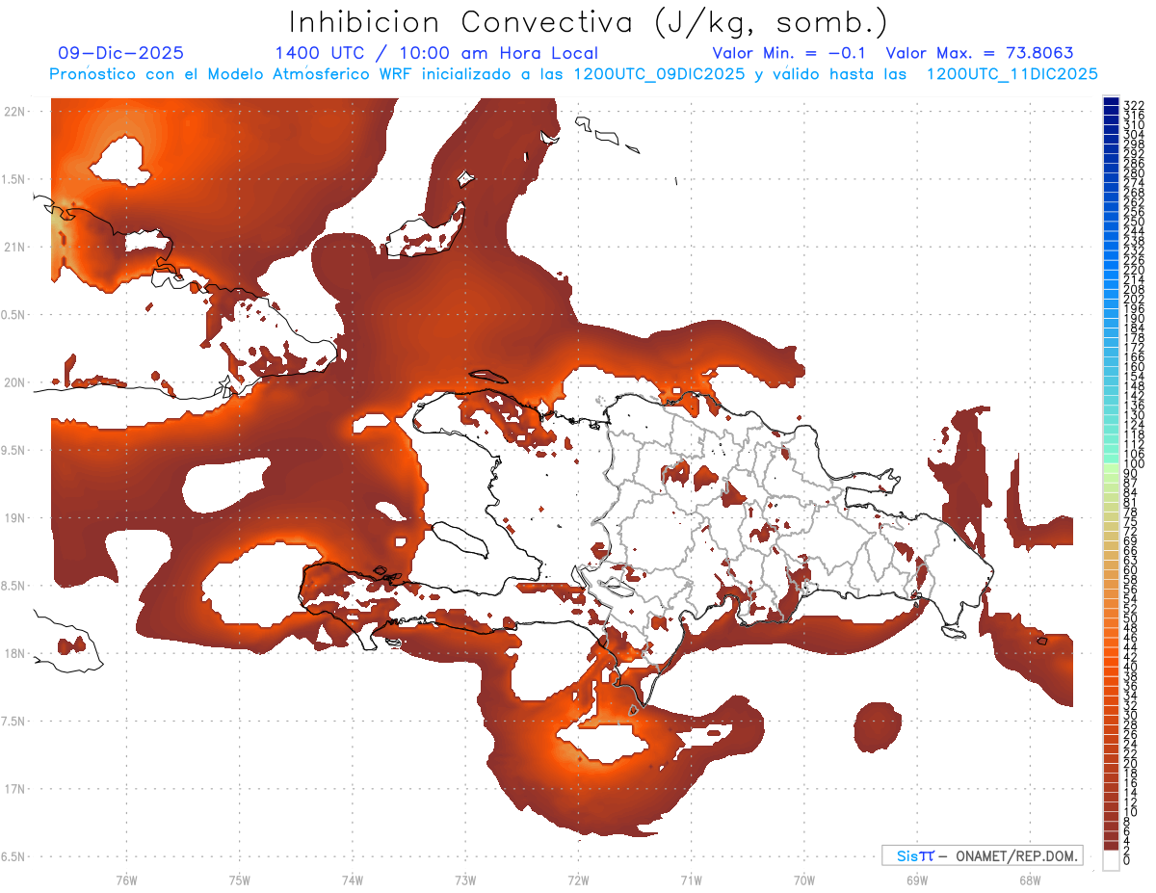Click the 68W longitude label

[x=1029, y=880]
